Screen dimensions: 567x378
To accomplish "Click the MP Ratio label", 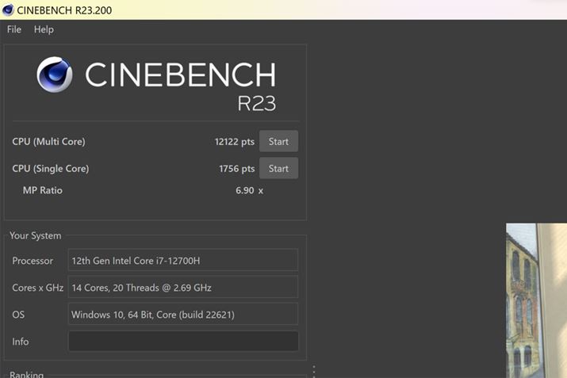I will point(43,190).
